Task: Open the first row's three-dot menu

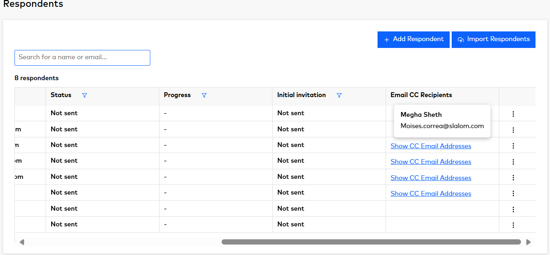Action: click(513, 114)
